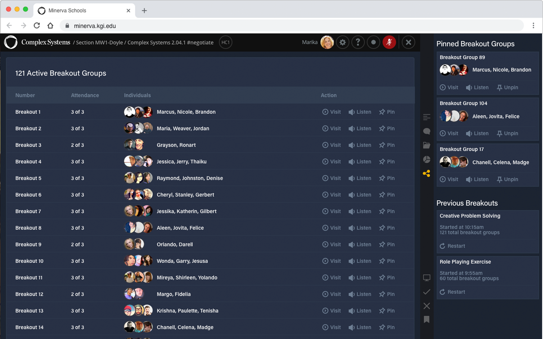The width and height of the screenshot is (543, 339).
Task: Click the Grayson, Ronart names
Action: 176,145
